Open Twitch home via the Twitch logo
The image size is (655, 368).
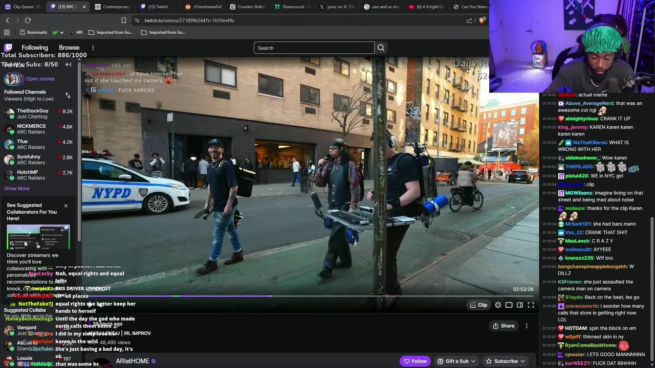tap(8, 48)
